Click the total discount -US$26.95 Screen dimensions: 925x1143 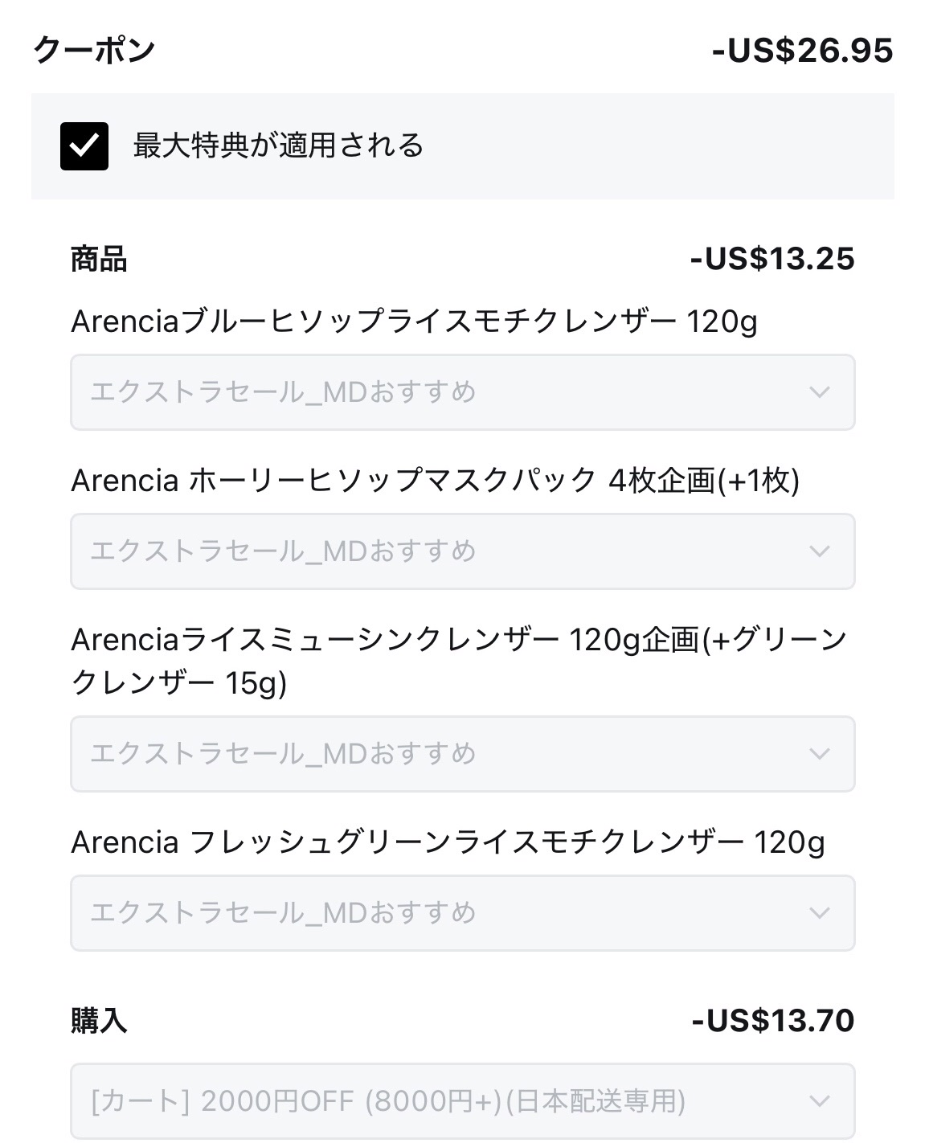coord(802,51)
